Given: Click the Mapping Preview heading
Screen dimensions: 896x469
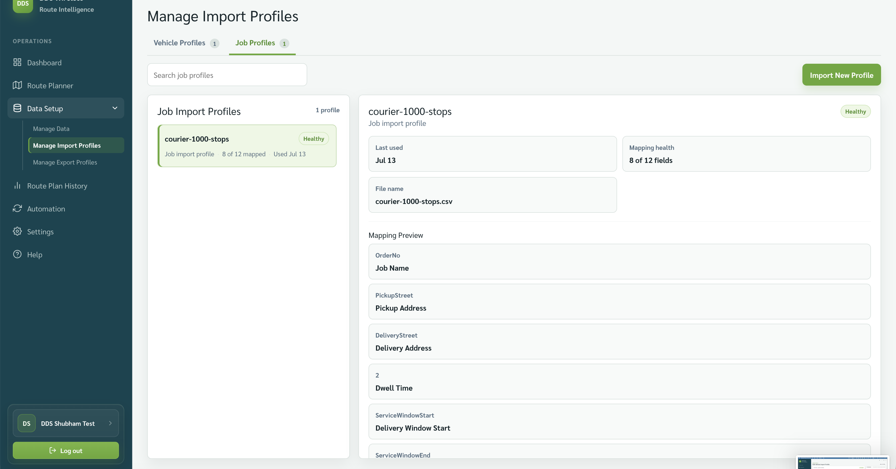Looking at the screenshot, I should pyautogui.click(x=395, y=235).
